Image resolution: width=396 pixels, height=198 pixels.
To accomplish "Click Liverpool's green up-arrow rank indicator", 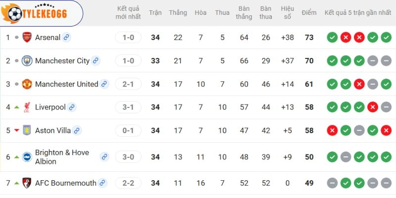I will click(17, 107).
